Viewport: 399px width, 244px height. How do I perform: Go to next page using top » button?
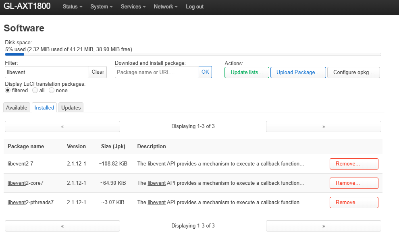click(323, 126)
